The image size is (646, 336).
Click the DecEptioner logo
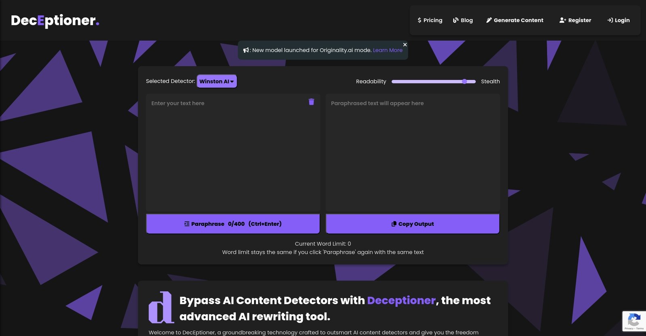tap(55, 20)
